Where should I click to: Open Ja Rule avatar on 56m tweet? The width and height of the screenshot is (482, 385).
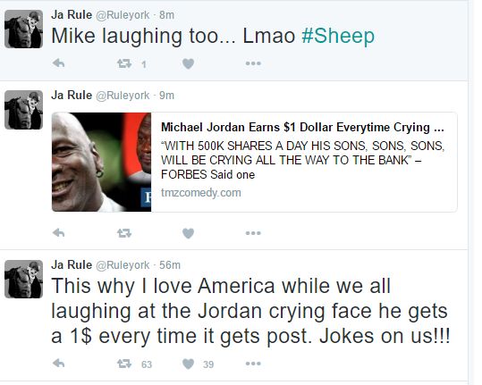23,279
